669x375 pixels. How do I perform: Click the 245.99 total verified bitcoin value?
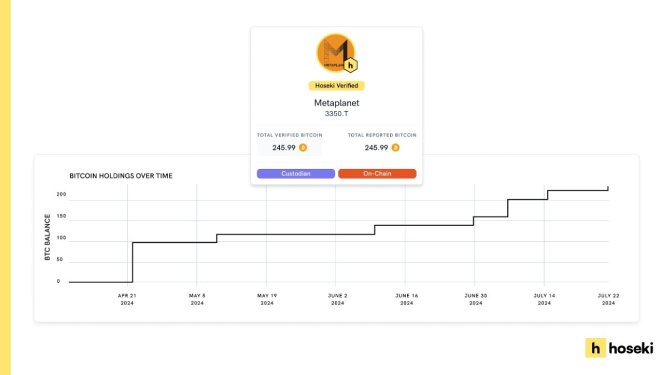click(x=284, y=147)
